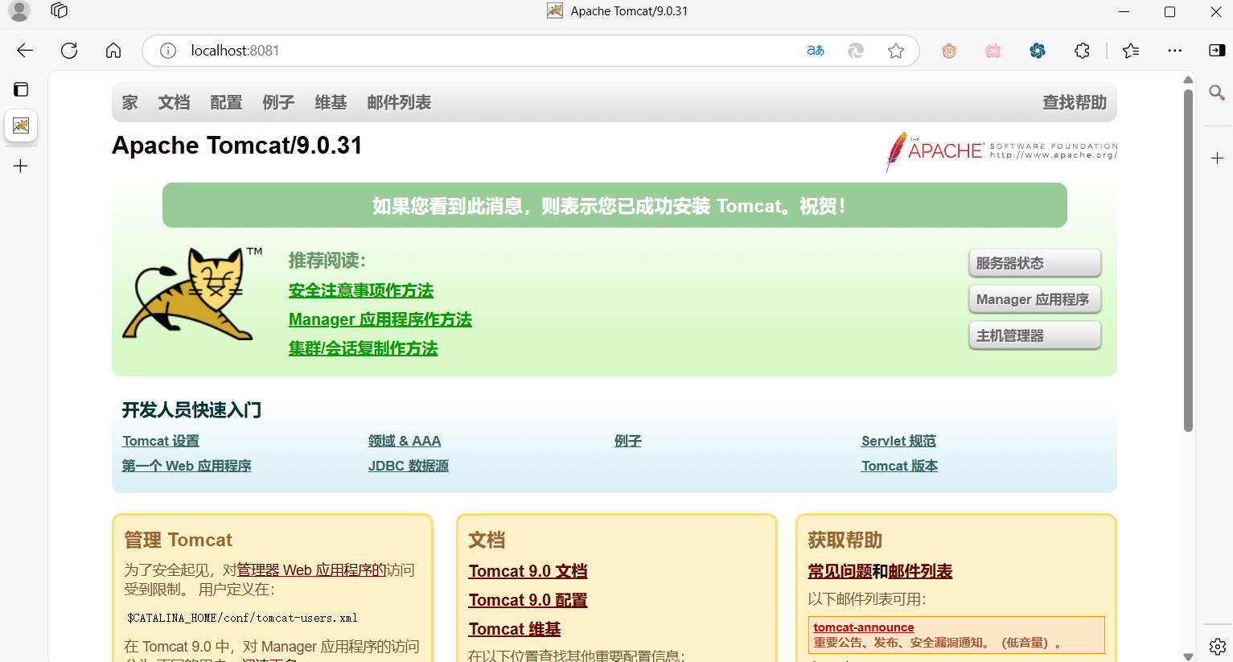Open the Tomcat 版本 link
The width and height of the screenshot is (1233, 662).
(x=899, y=466)
